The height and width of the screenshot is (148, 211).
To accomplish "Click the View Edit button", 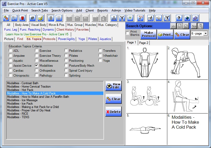I will coord(113,86).
